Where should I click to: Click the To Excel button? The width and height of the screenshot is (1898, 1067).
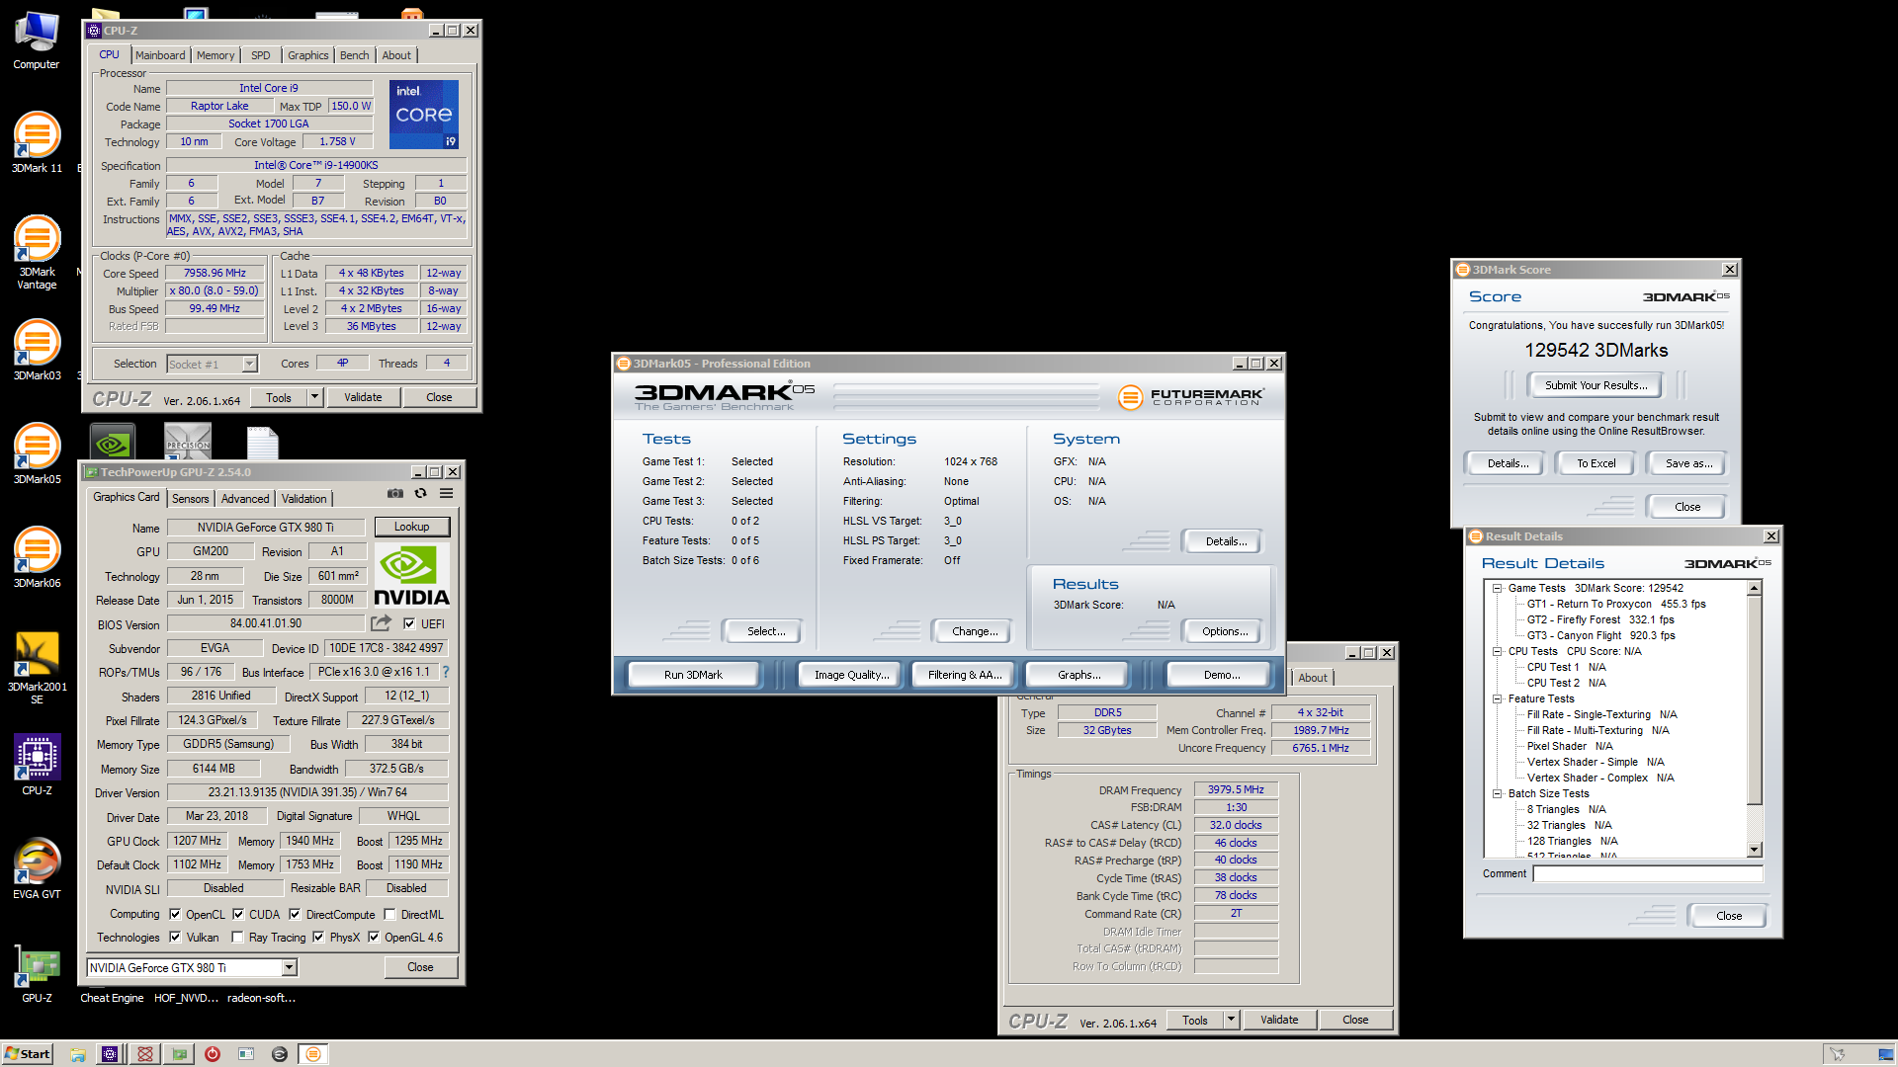[x=1596, y=463]
